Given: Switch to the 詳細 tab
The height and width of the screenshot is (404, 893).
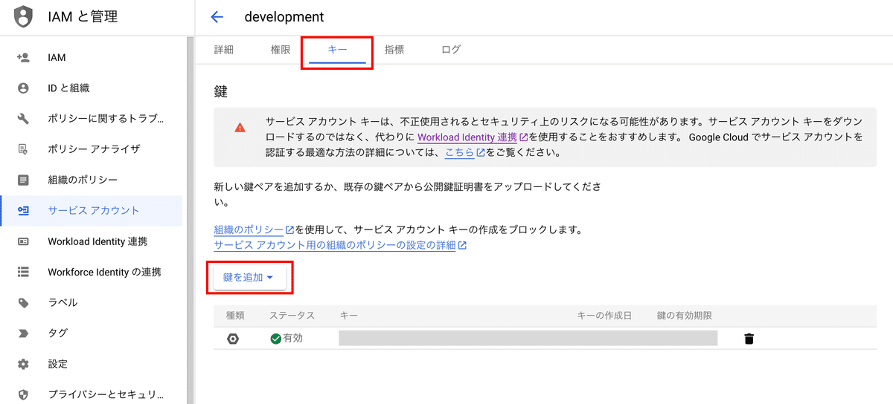Looking at the screenshot, I should 224,50.
